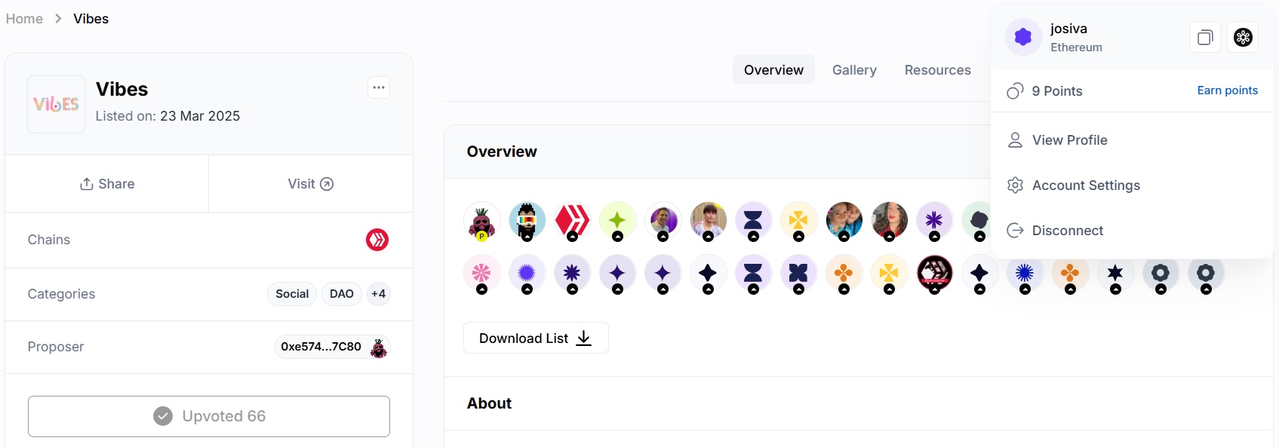Viewport: 1279px width, 447px height.
Task: Select the beet avatar with yellow P badge
Action: (481, 221)
